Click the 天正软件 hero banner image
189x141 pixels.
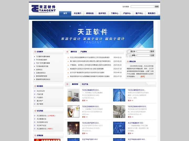click(x=93, y=34)
